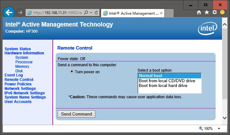This screenshot has width=230, height=135.
Task: Click the smiley feedback icon
Action: tap(222, 12)
